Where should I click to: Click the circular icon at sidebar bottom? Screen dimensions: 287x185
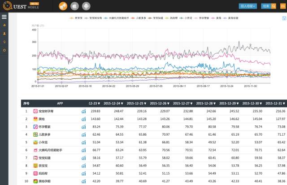tap(4, 50)
